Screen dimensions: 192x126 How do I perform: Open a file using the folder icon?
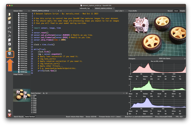(x=10, y=18)
